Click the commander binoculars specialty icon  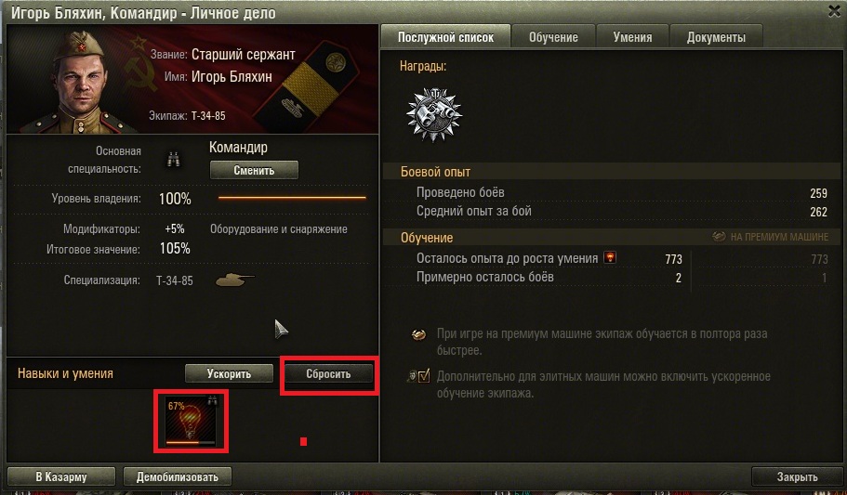[x=173, y=159]
